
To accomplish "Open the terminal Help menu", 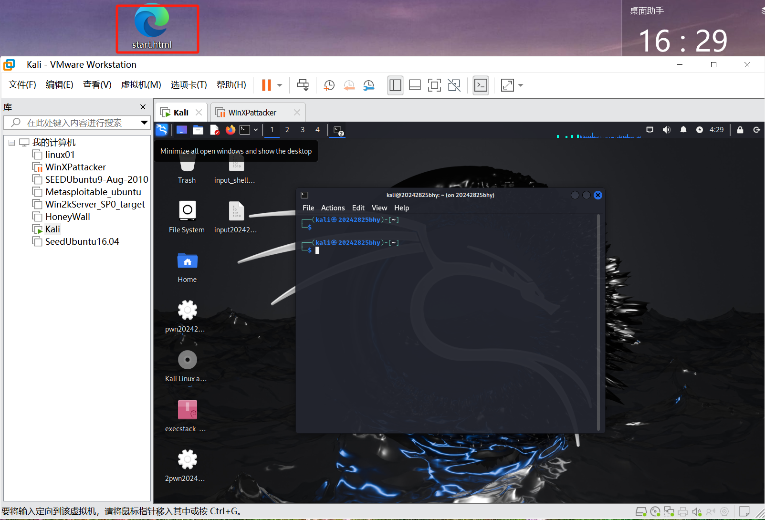I will coord(401,208).
